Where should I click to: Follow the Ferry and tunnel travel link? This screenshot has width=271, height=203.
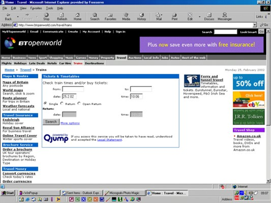tap(212, 78)
